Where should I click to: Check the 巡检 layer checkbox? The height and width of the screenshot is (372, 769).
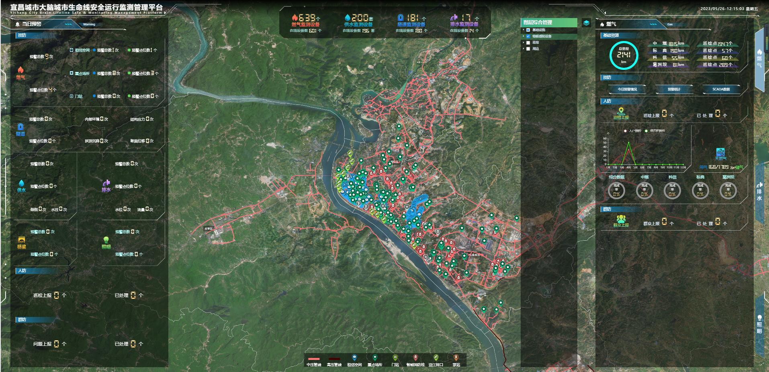click(x=528, y=43)
